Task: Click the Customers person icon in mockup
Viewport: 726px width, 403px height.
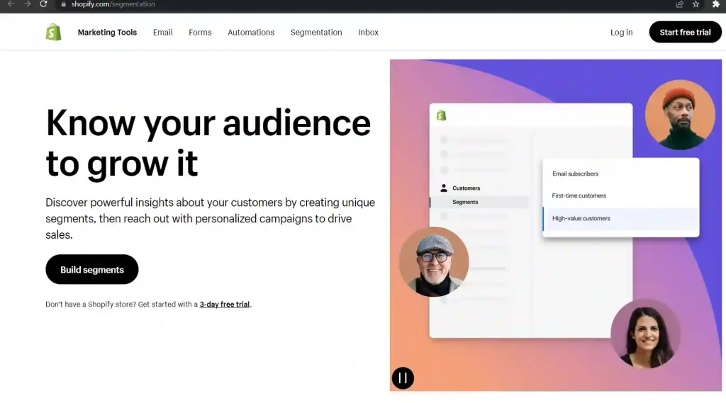Action: coord(444,188)
